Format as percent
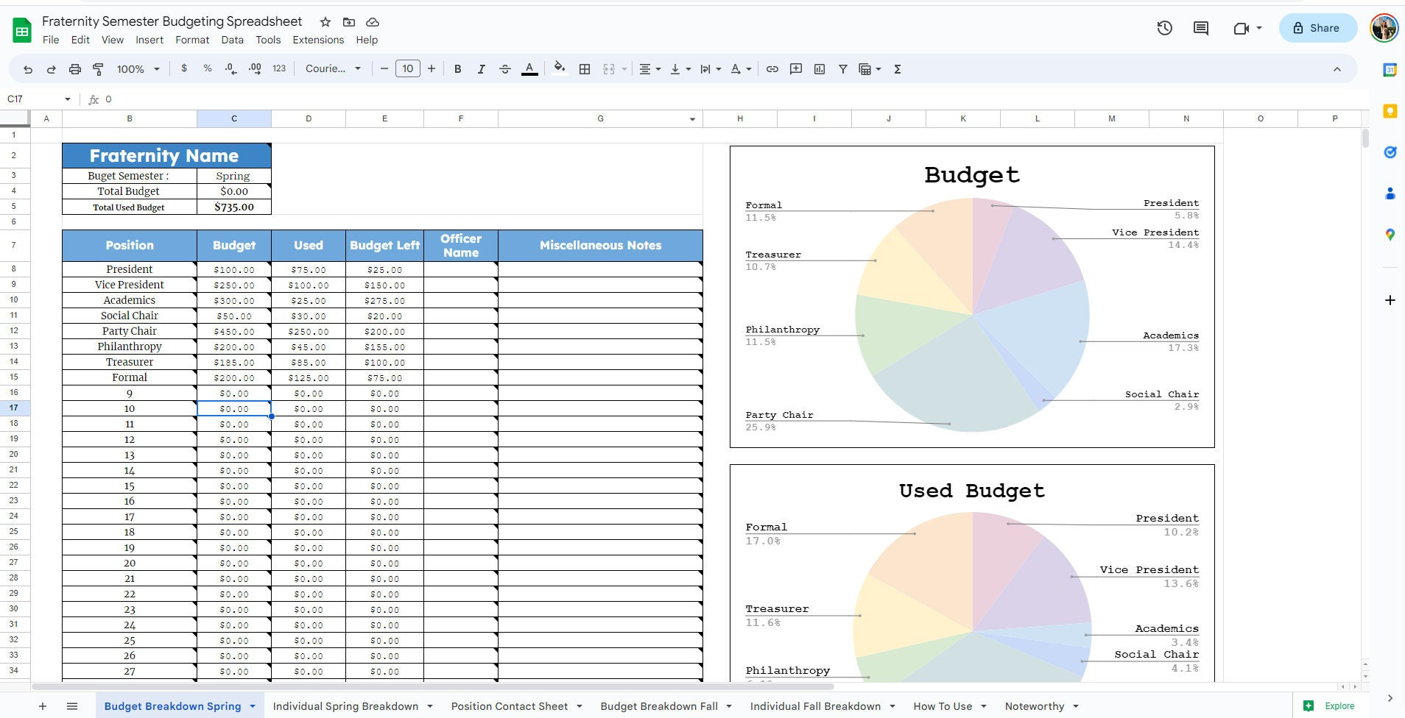 pos(208,68)
